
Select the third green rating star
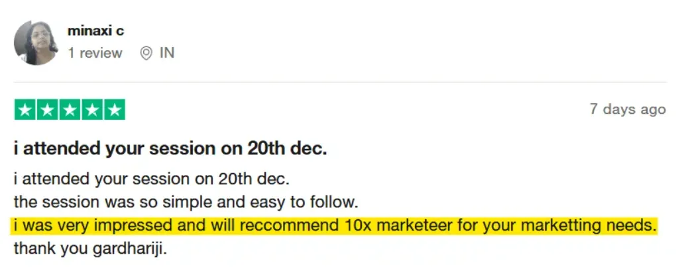[70, 110]
